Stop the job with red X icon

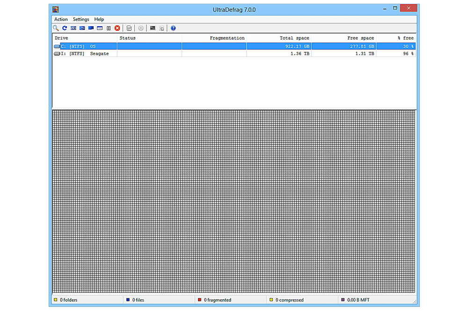117,28
